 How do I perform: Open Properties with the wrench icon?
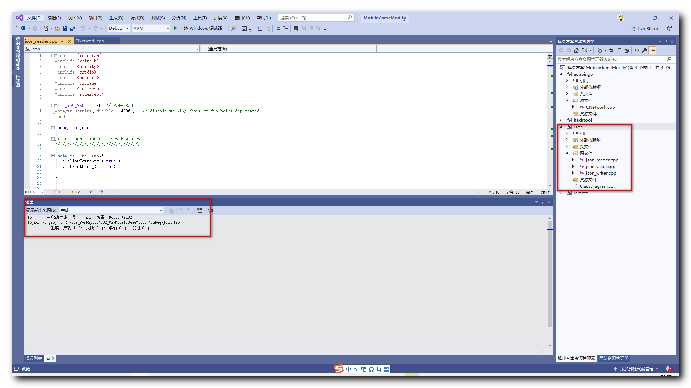pyautogui.click(x=644, y=50)
